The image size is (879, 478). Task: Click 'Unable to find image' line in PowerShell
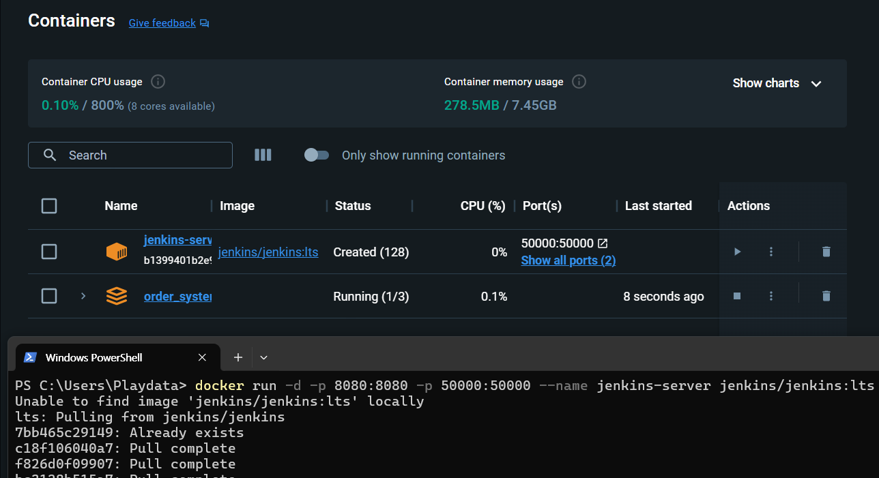click(x=220, y=402)
